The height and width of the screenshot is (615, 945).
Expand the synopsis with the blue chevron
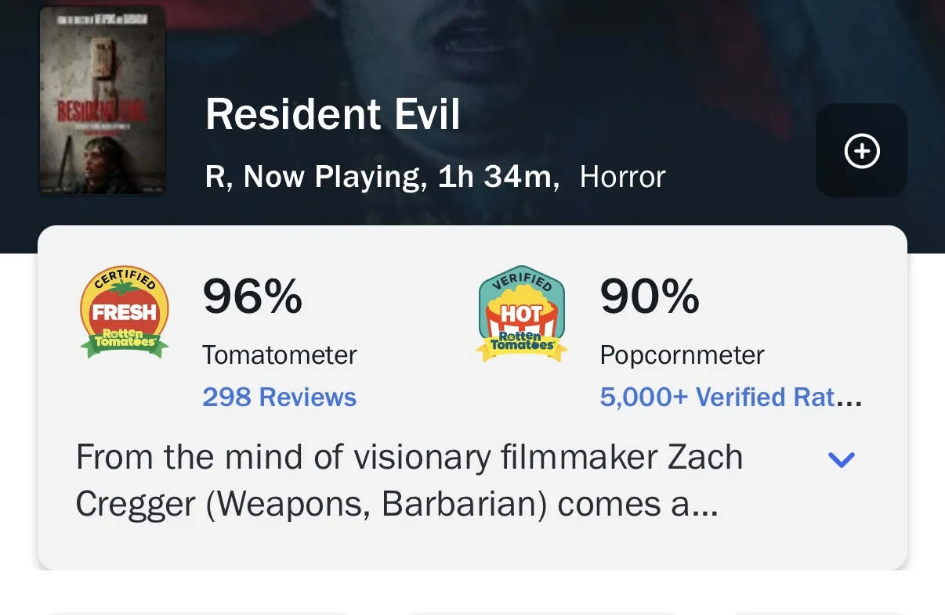(842, 459)
